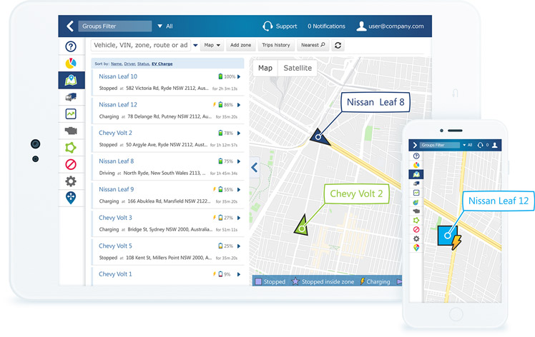Click the Nissan Leaf 8 triangle marker on map

tap(319, 137)
